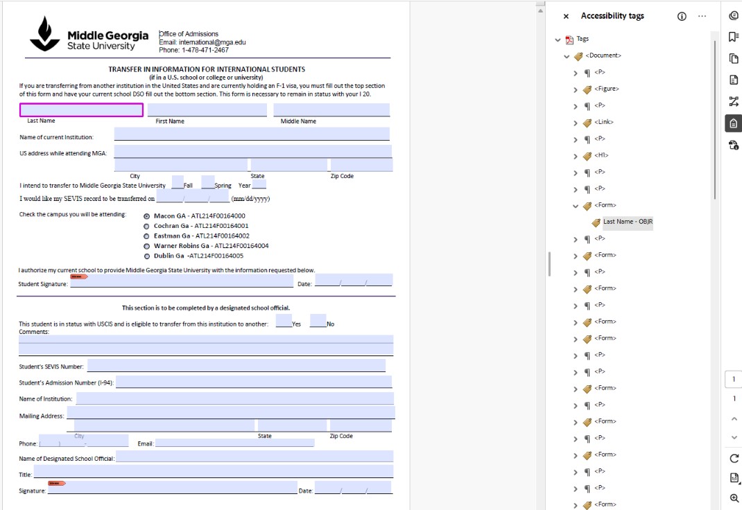Collapse the <Document> tag node
This screenshot has height=510, width=742.
pos(567,56)
